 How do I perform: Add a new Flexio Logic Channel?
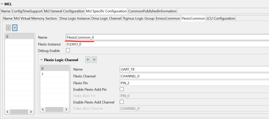tap(88, 60)
